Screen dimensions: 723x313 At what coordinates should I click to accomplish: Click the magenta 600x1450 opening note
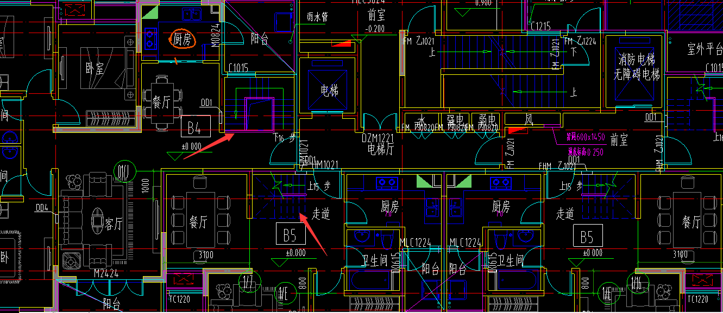click(x=586, y=137)
